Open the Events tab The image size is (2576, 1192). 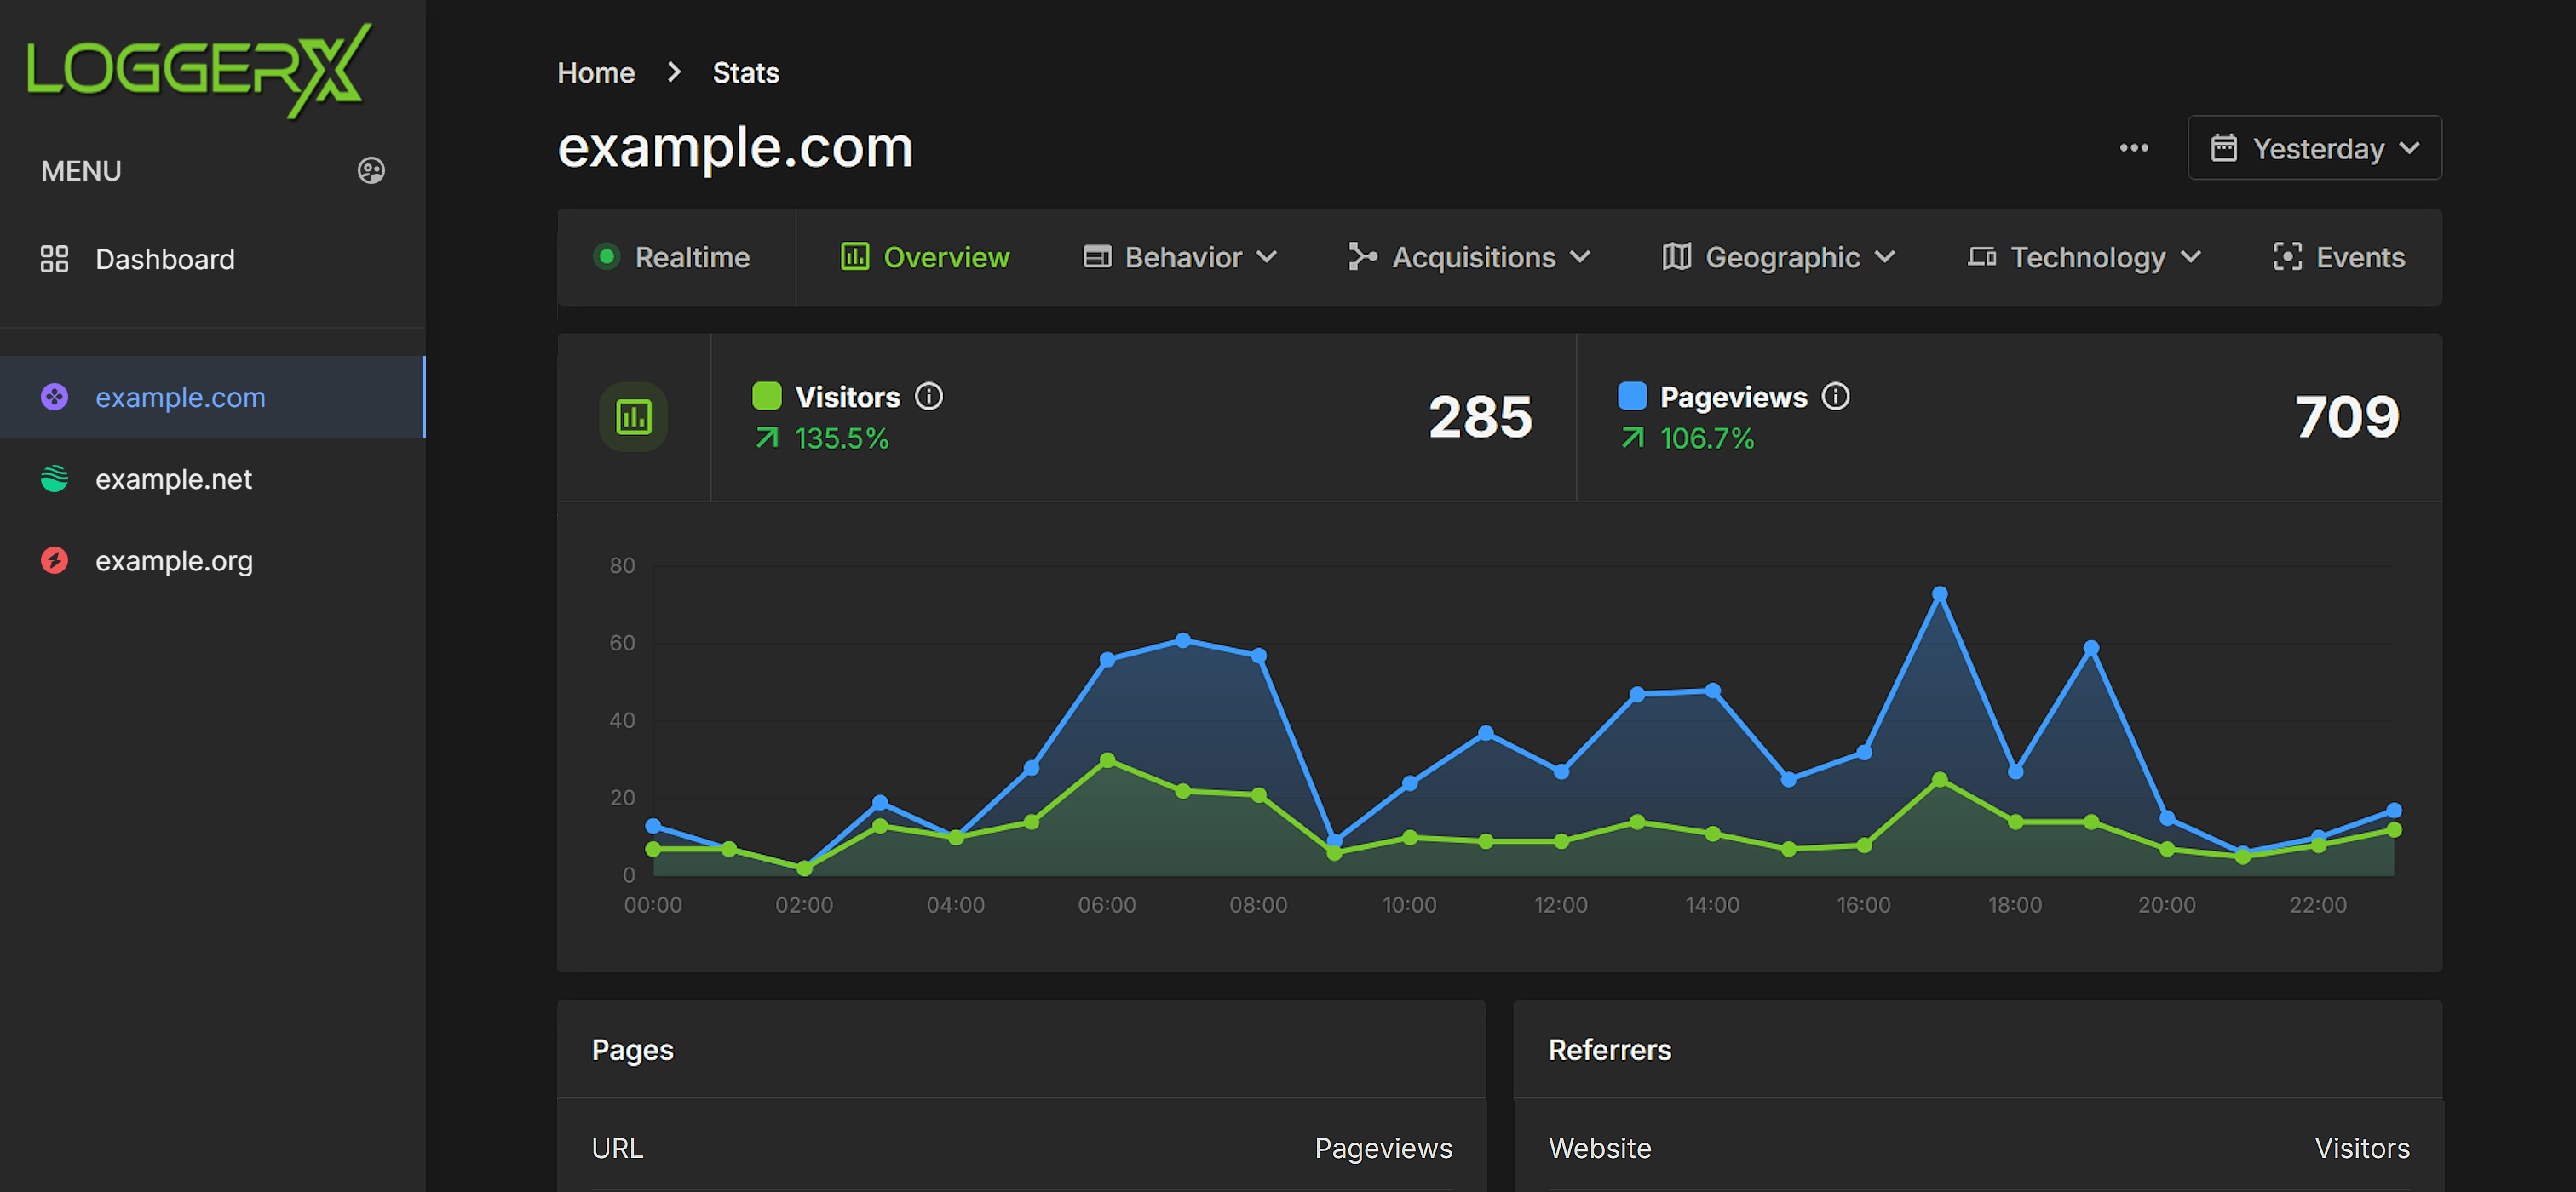(x=2338, y=257)
